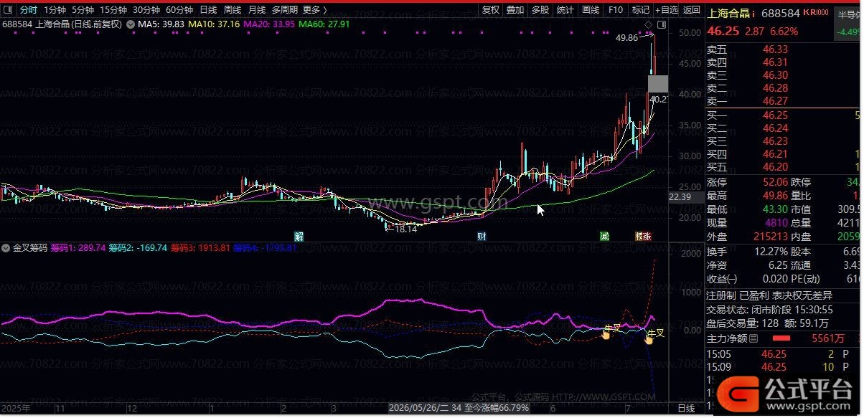Switch to 月线 monthly chart
Viewport: 864px width, 418px height.
click(257, 10)
